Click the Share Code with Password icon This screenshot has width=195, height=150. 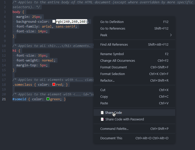102,119
